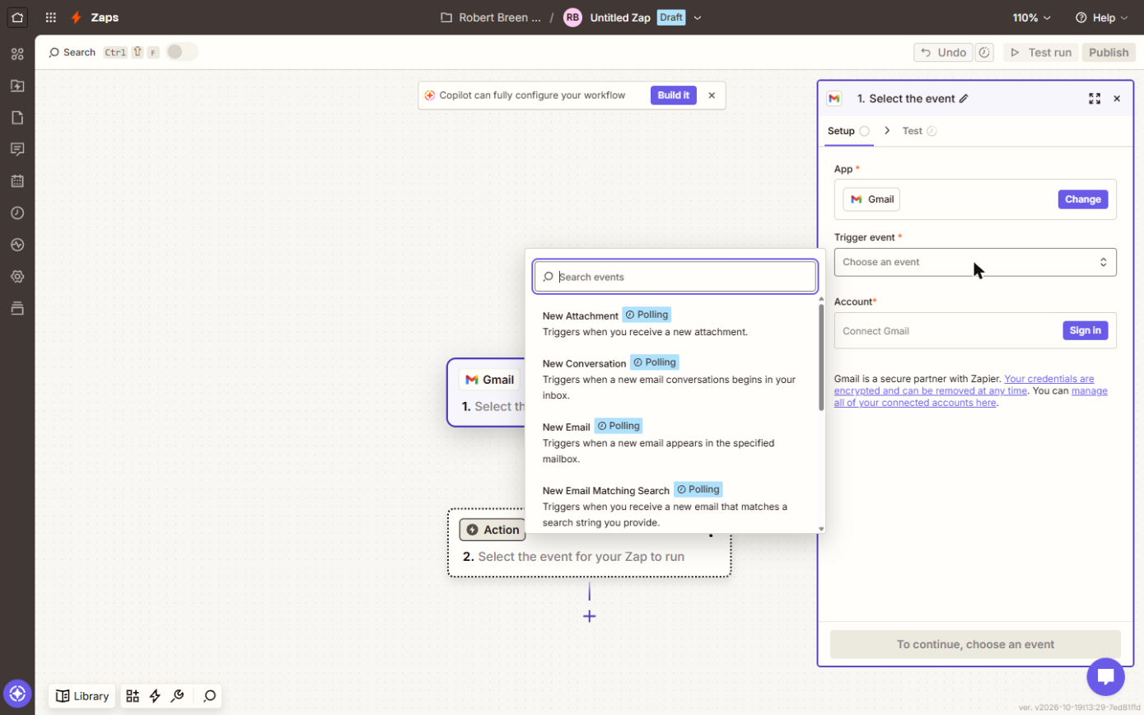
Task: Dismiss the Copilot banner
Action: click(x=712, y=95)
